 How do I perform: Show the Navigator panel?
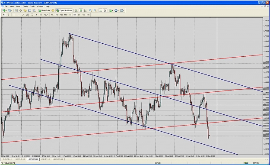click(25, 10)
